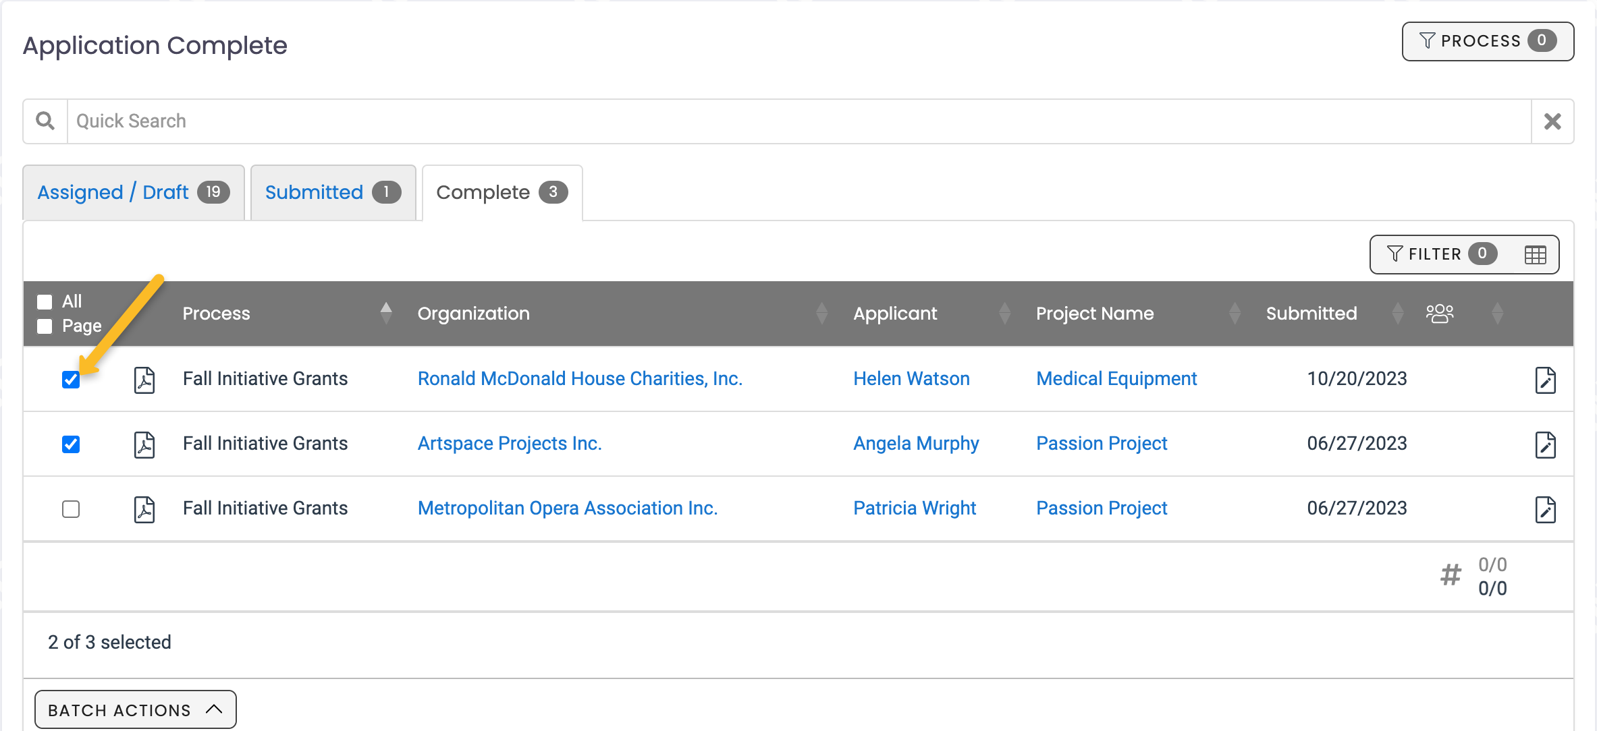
Task: Open the document editor icon on Helen Watson's row
Action: tap(1546, 379)
